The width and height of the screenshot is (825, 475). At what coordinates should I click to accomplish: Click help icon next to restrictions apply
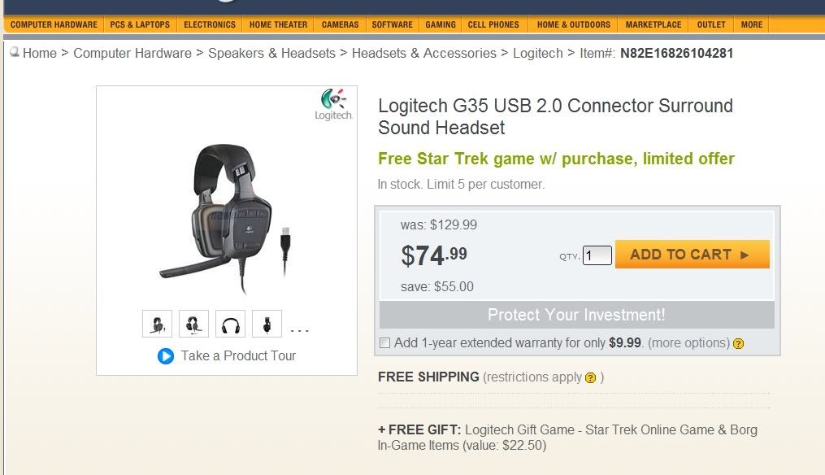point(590,377)
